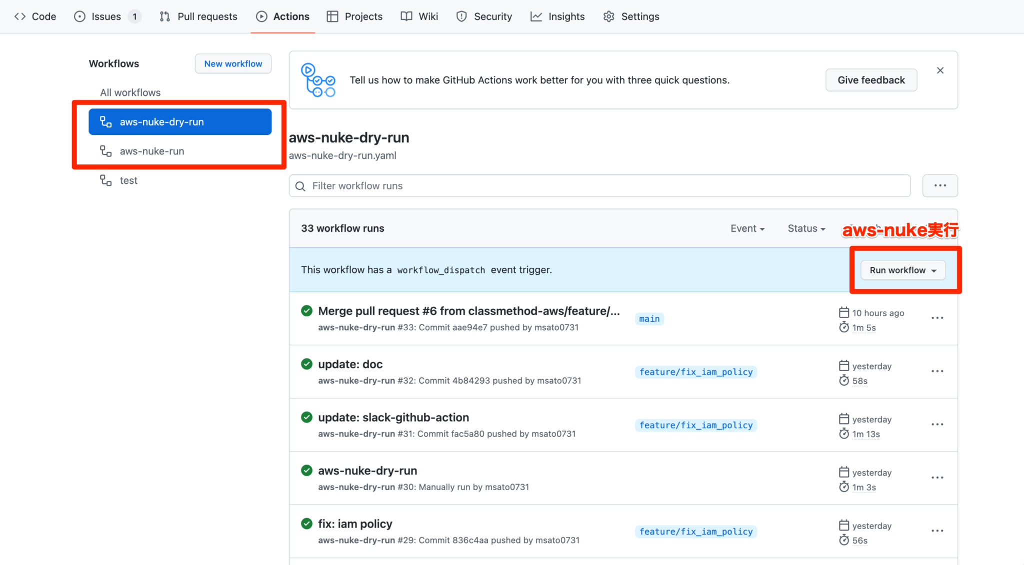Click the workflow icon beside test
This screenshot has width=1024, height=565.
105,180
